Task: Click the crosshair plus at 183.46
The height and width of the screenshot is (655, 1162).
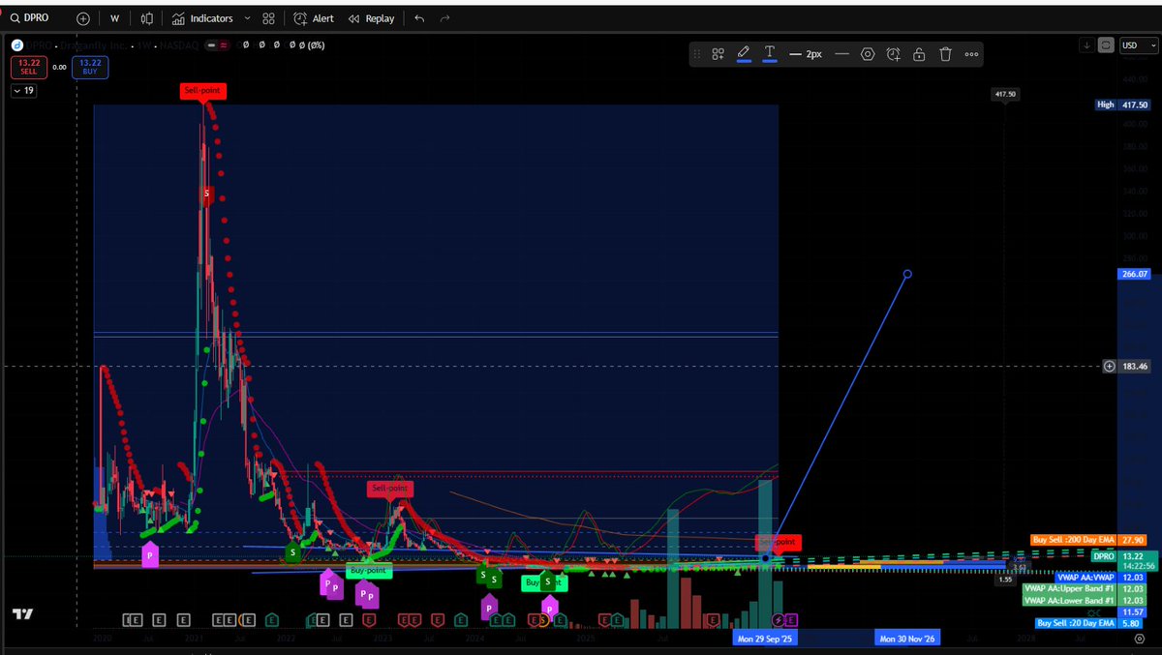Action: [x=1110, y=366]
